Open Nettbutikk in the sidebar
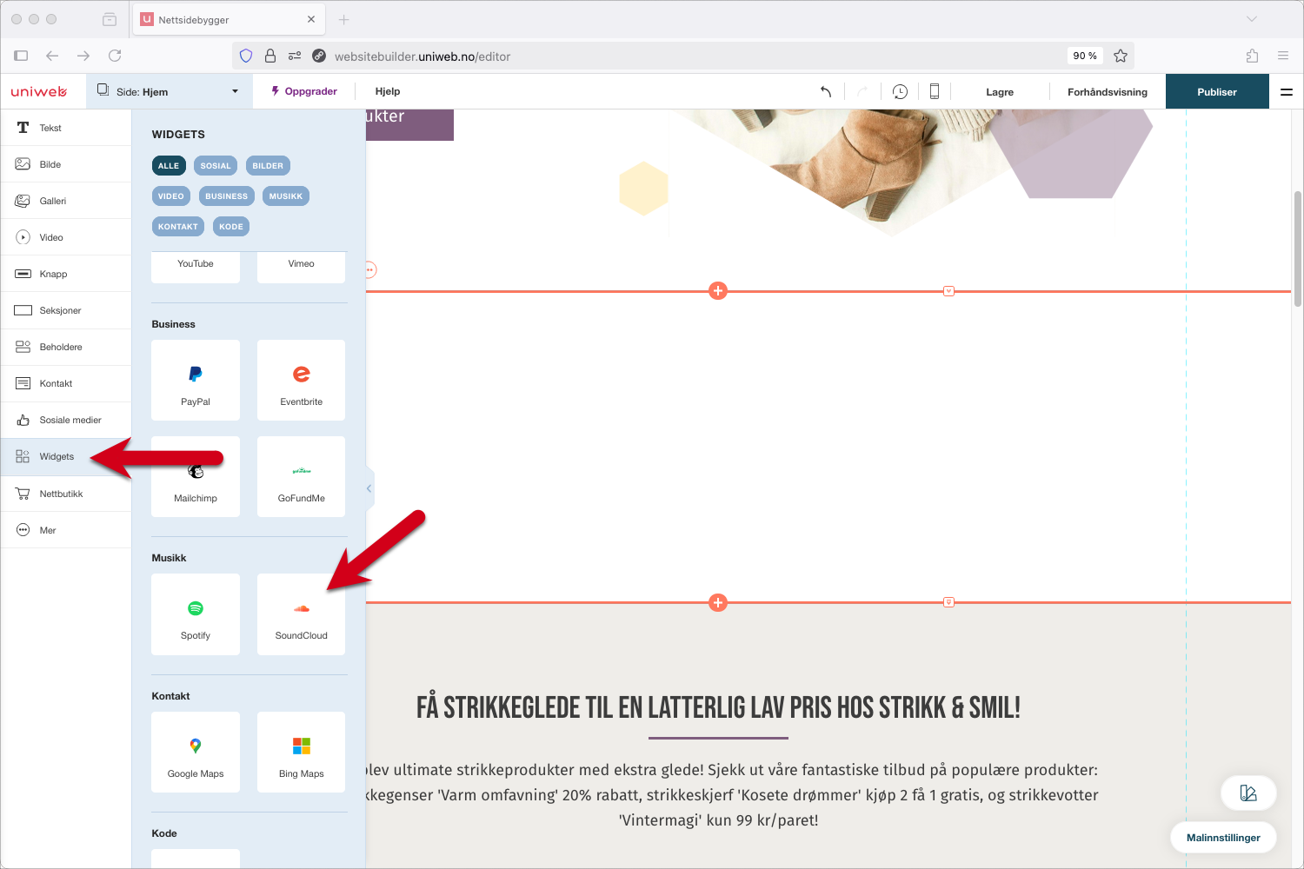The width and height of the screenshot is (1304, 869). pyautogui.click(x=66, y=494)
